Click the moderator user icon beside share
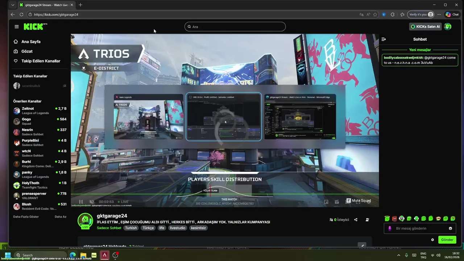This screenshot has height=261, width=464. pos(367,220)
